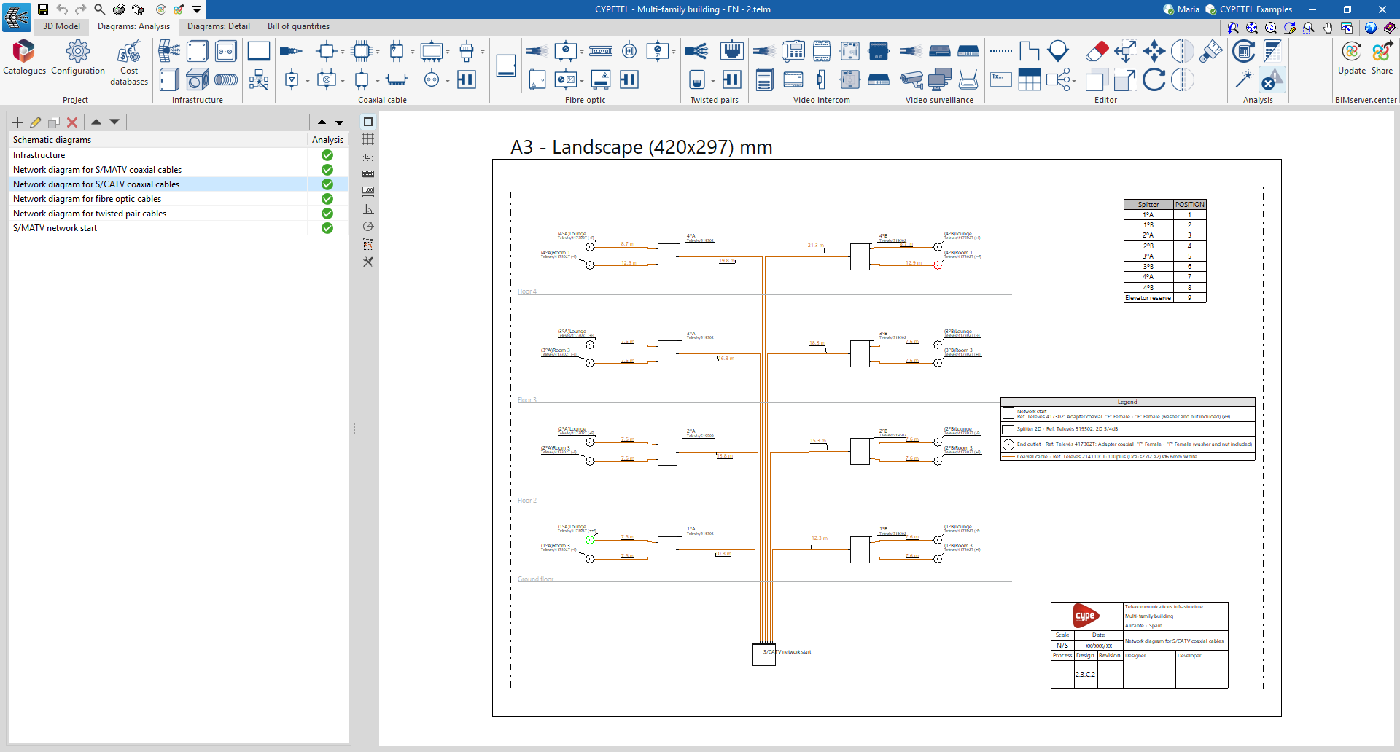
Task: Delete schematic diagram with red X
Action: tap(72, 122)
